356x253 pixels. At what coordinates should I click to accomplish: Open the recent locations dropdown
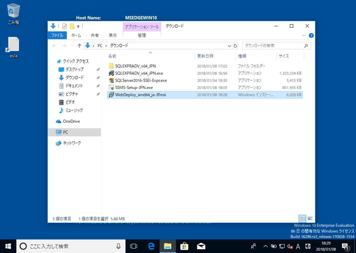click(x=72, y=46)
